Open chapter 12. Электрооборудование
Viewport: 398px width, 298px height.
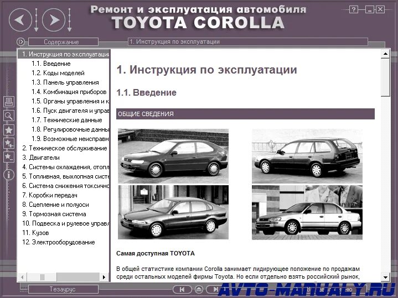tap(59, 242)
